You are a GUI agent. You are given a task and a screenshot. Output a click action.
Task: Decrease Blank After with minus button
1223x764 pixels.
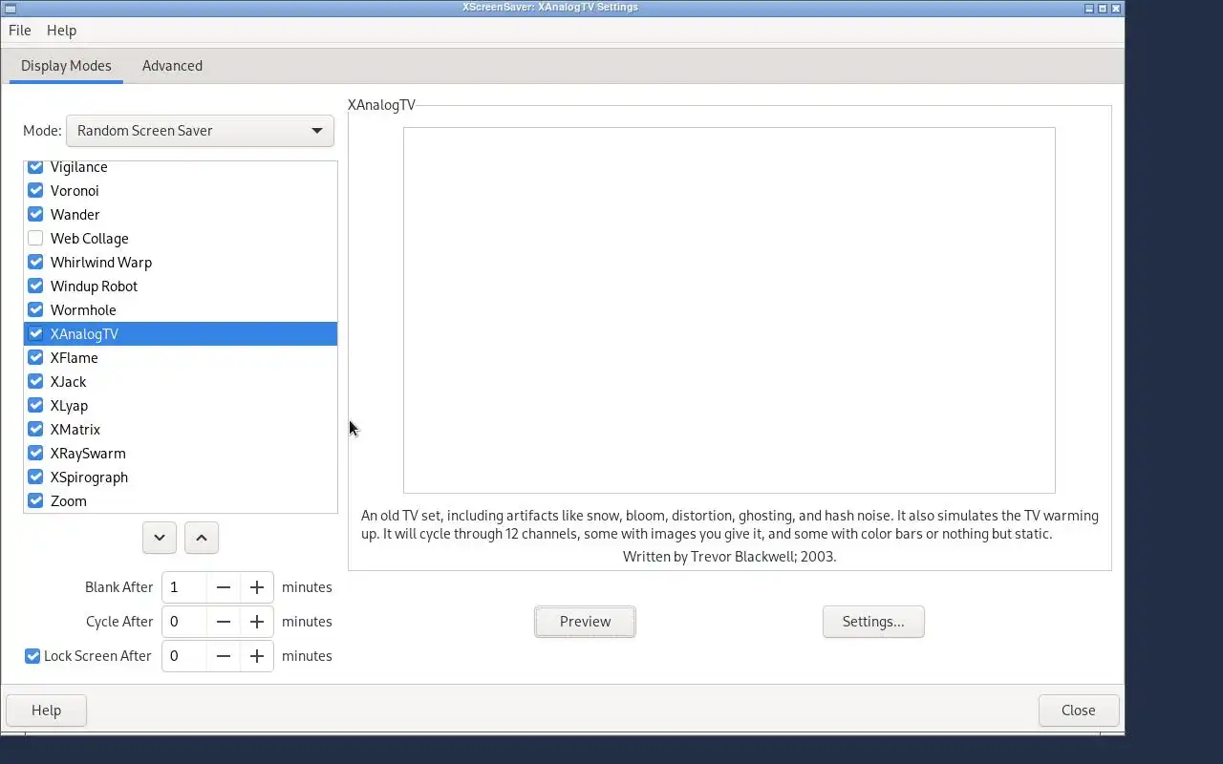pyautogui.click(x=224, y=587)
